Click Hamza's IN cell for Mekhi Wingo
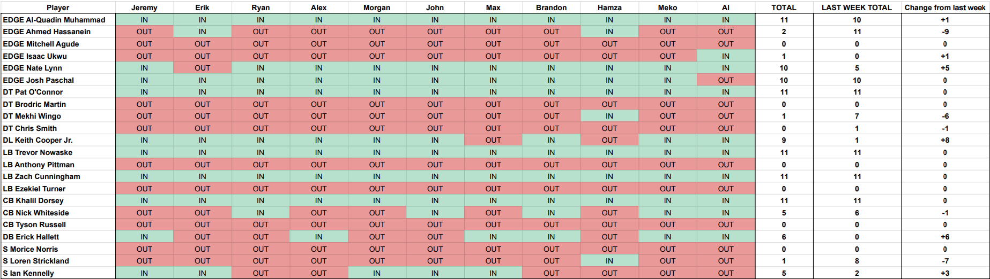 click(609, 116)
